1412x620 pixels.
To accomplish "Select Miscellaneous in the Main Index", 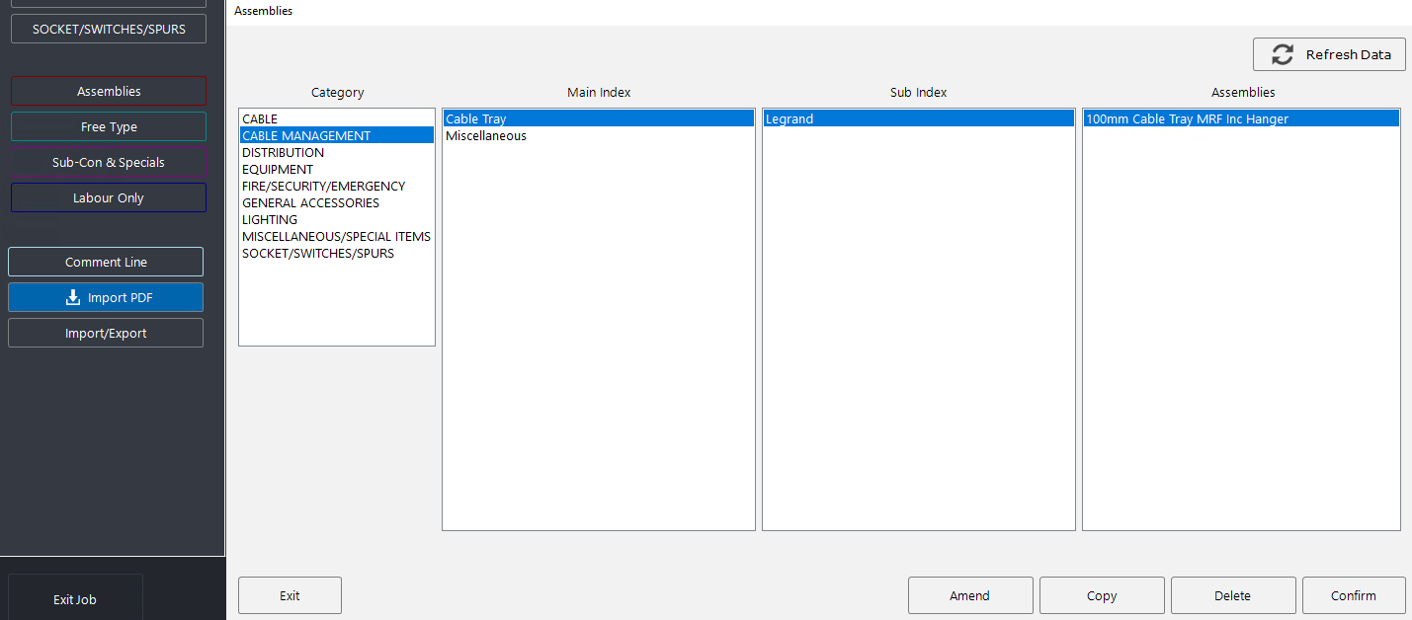I will (x=485, y=135).
